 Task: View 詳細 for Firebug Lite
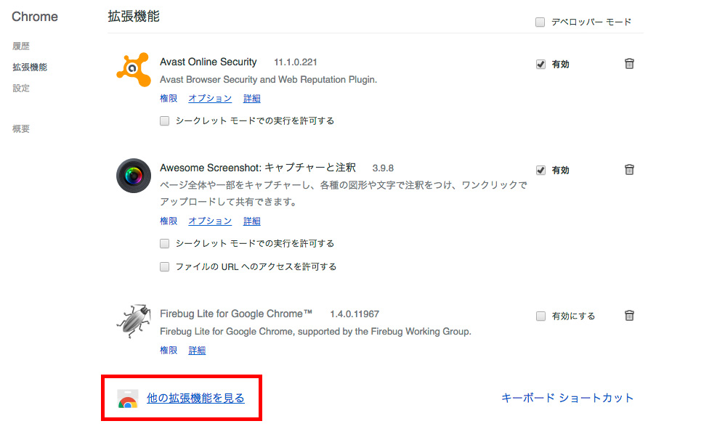(x=197, y=350)
